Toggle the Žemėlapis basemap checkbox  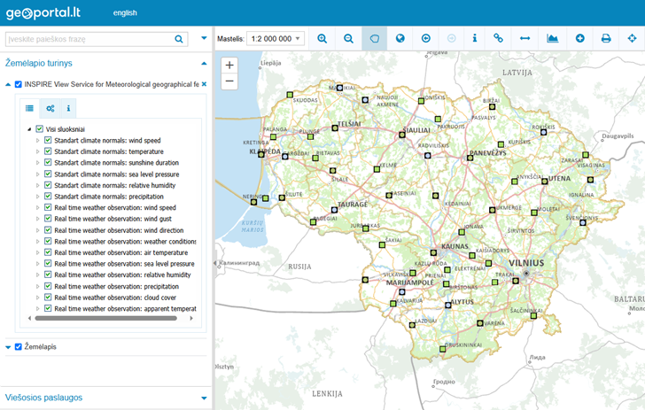click(18, 346)
